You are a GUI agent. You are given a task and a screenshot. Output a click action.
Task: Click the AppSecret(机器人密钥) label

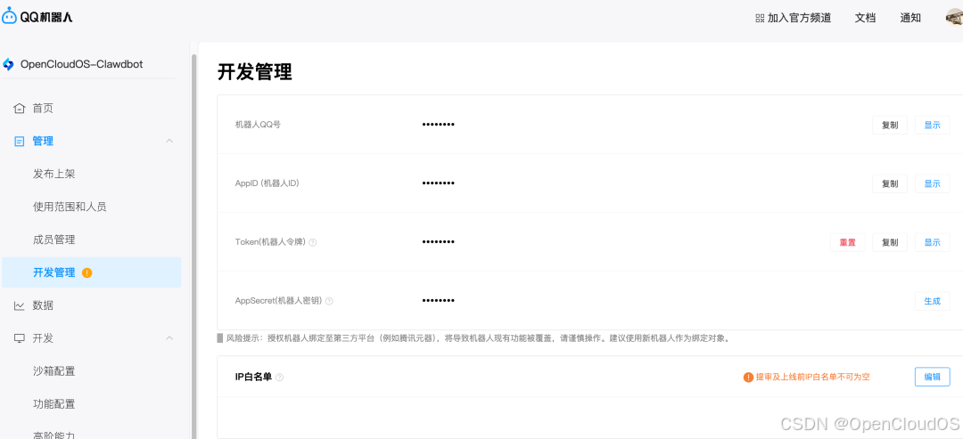click(x=279, y=301)
